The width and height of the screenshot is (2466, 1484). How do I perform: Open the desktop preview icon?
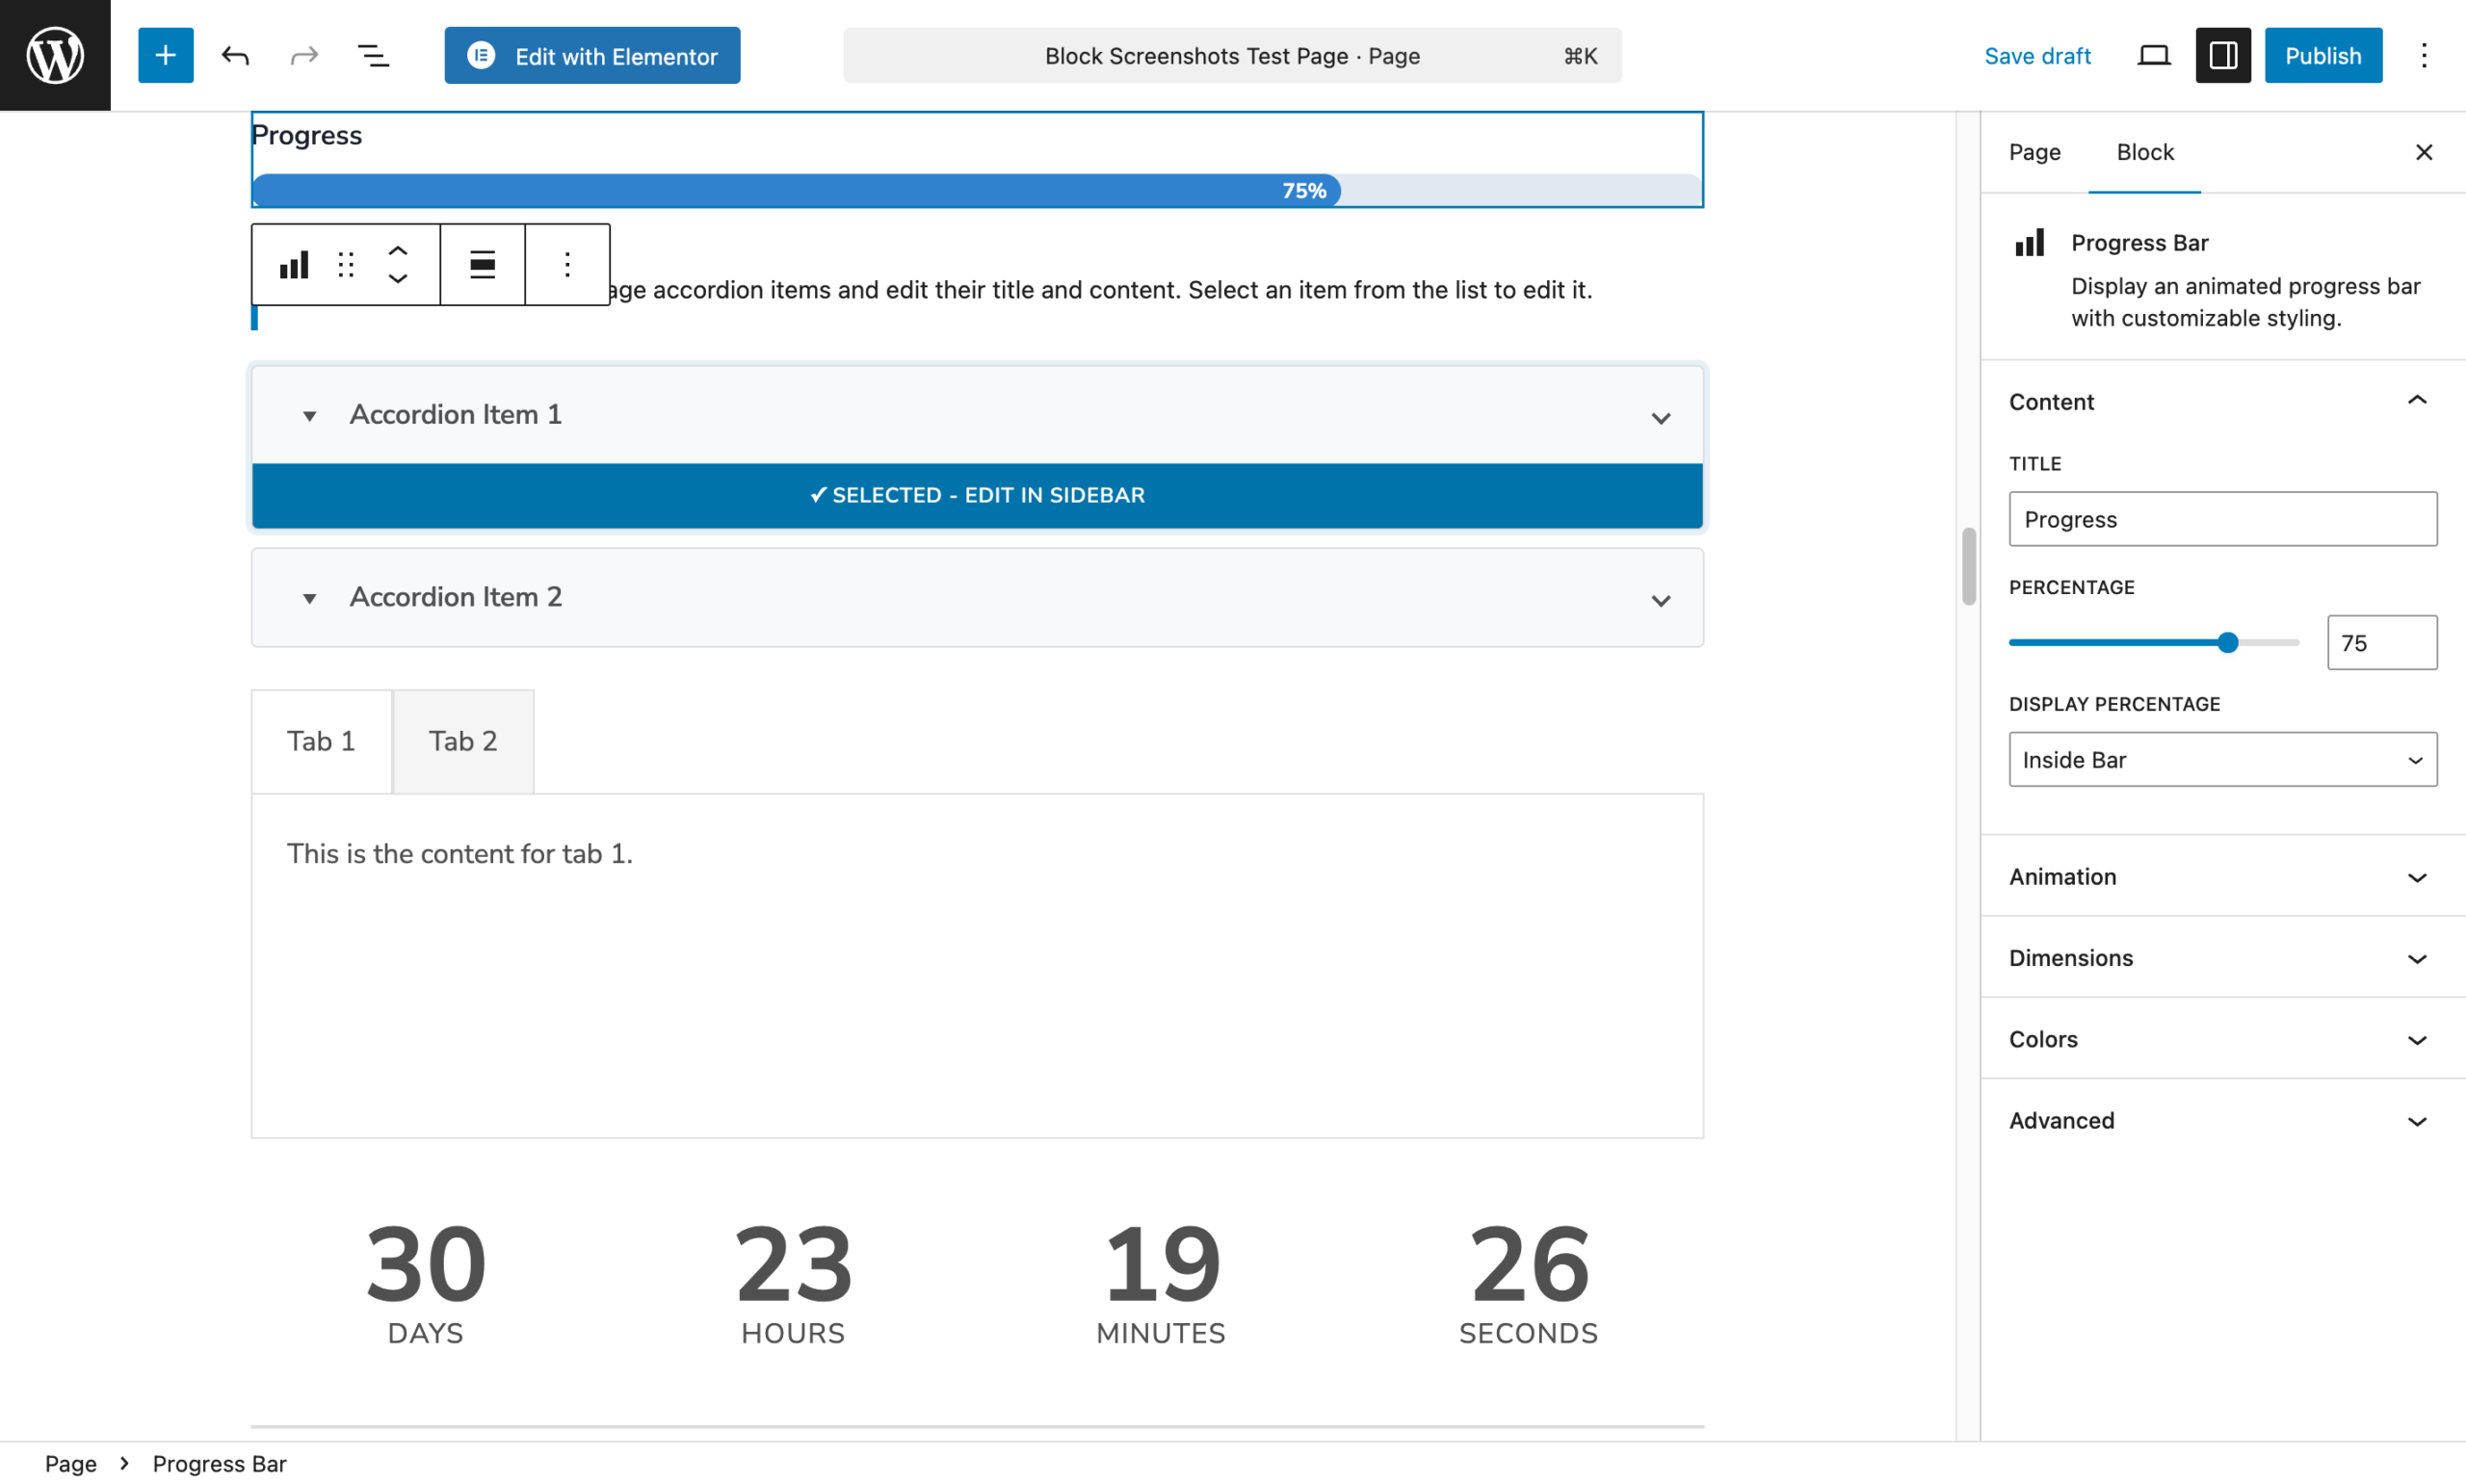pyautogui.click(x=2153, y=55)
